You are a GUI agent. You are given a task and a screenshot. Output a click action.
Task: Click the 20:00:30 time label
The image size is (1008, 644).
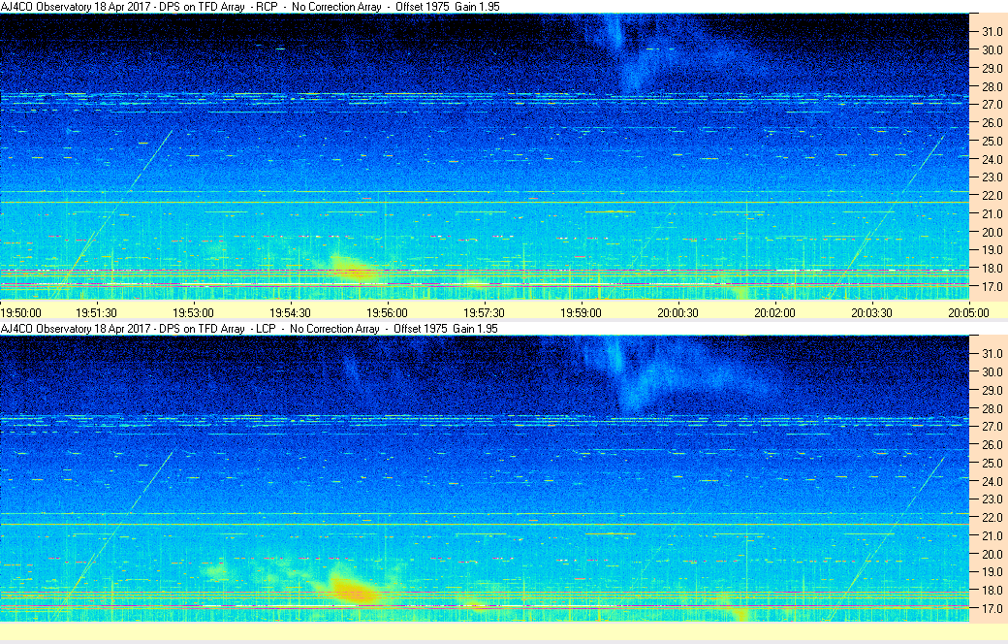tap(677, 312)
